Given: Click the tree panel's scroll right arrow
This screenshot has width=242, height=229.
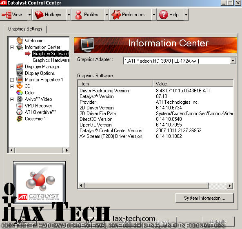Looking at the screenshot, I should pyautogui.click(x=67, y=150).
